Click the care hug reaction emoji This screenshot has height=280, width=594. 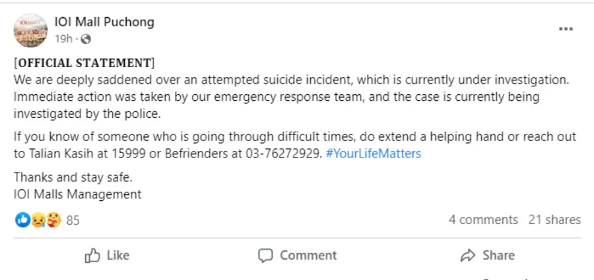tap(53, 220)
